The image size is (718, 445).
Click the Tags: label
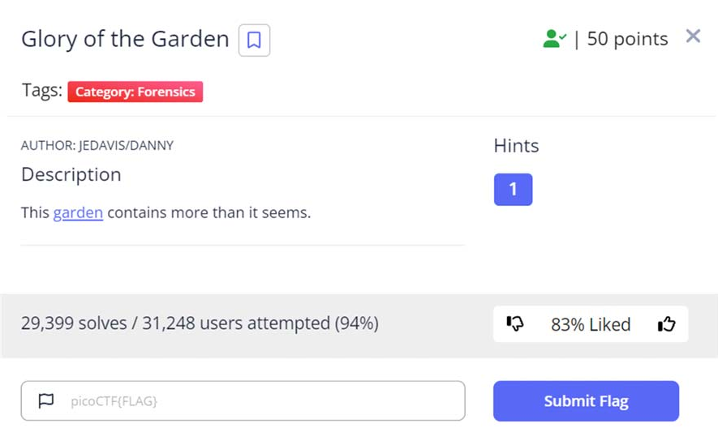tap(41, 91)
